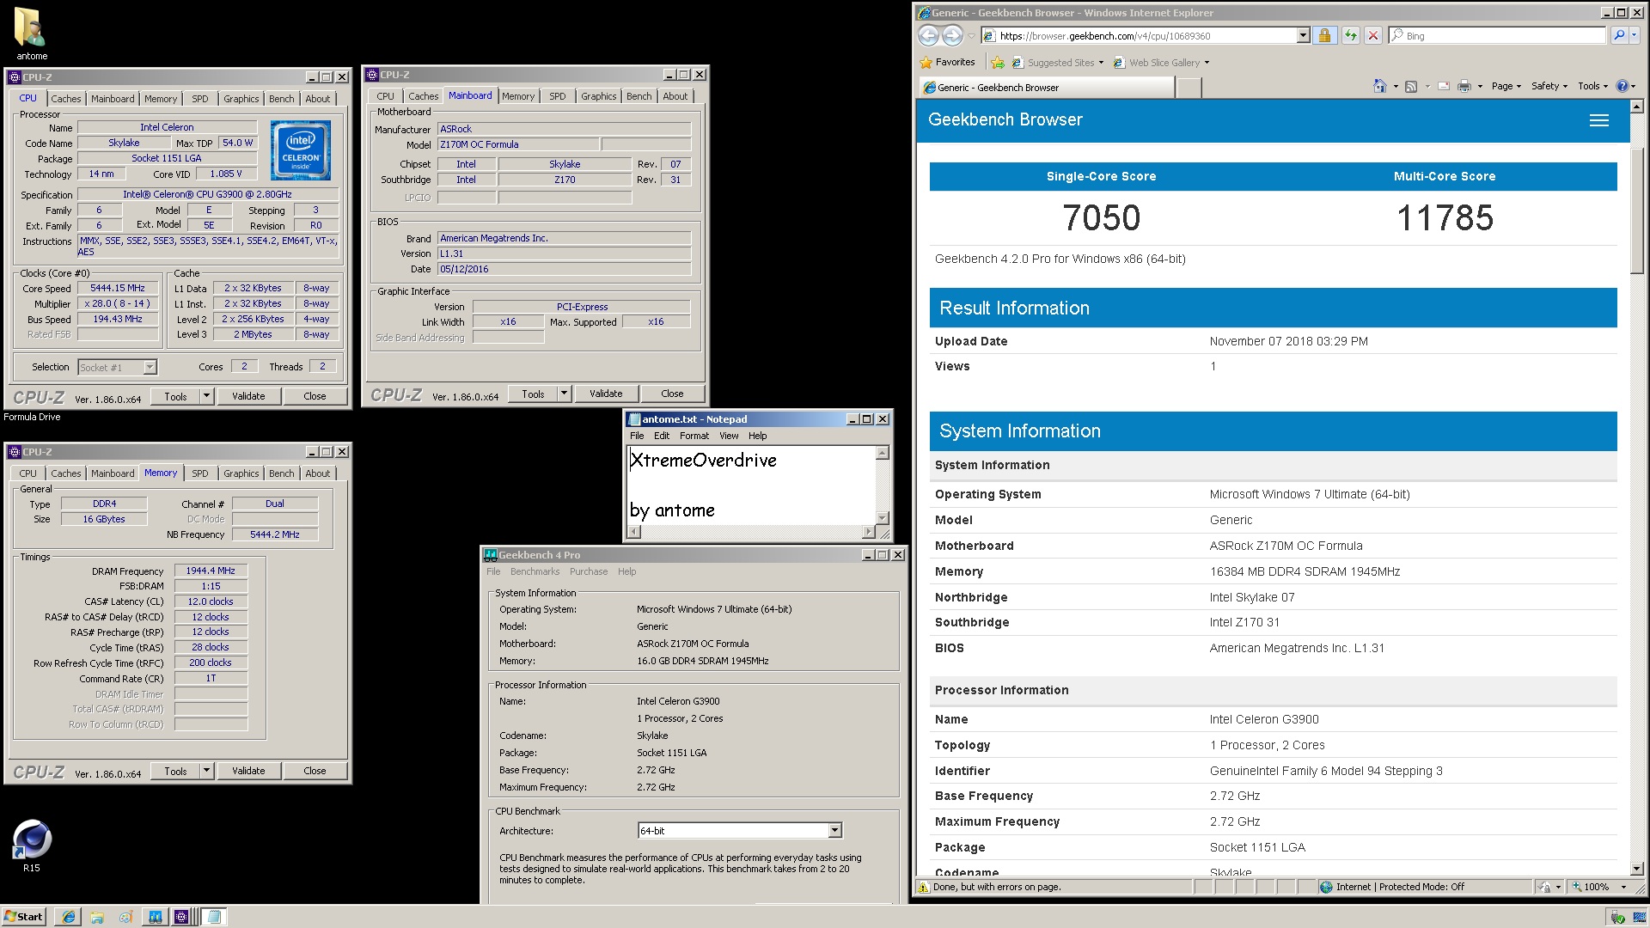This screenshot has width=1650, height=928.
Task: Click the Add to Favorites Bar icon
Action: pos(998,62)
